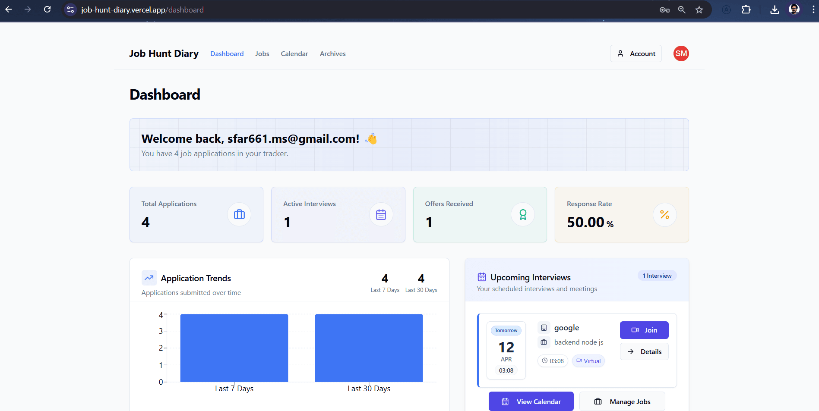Click the Manage Jobs button
The height and width of the screenshot is (411, 819).
[622, 402]
